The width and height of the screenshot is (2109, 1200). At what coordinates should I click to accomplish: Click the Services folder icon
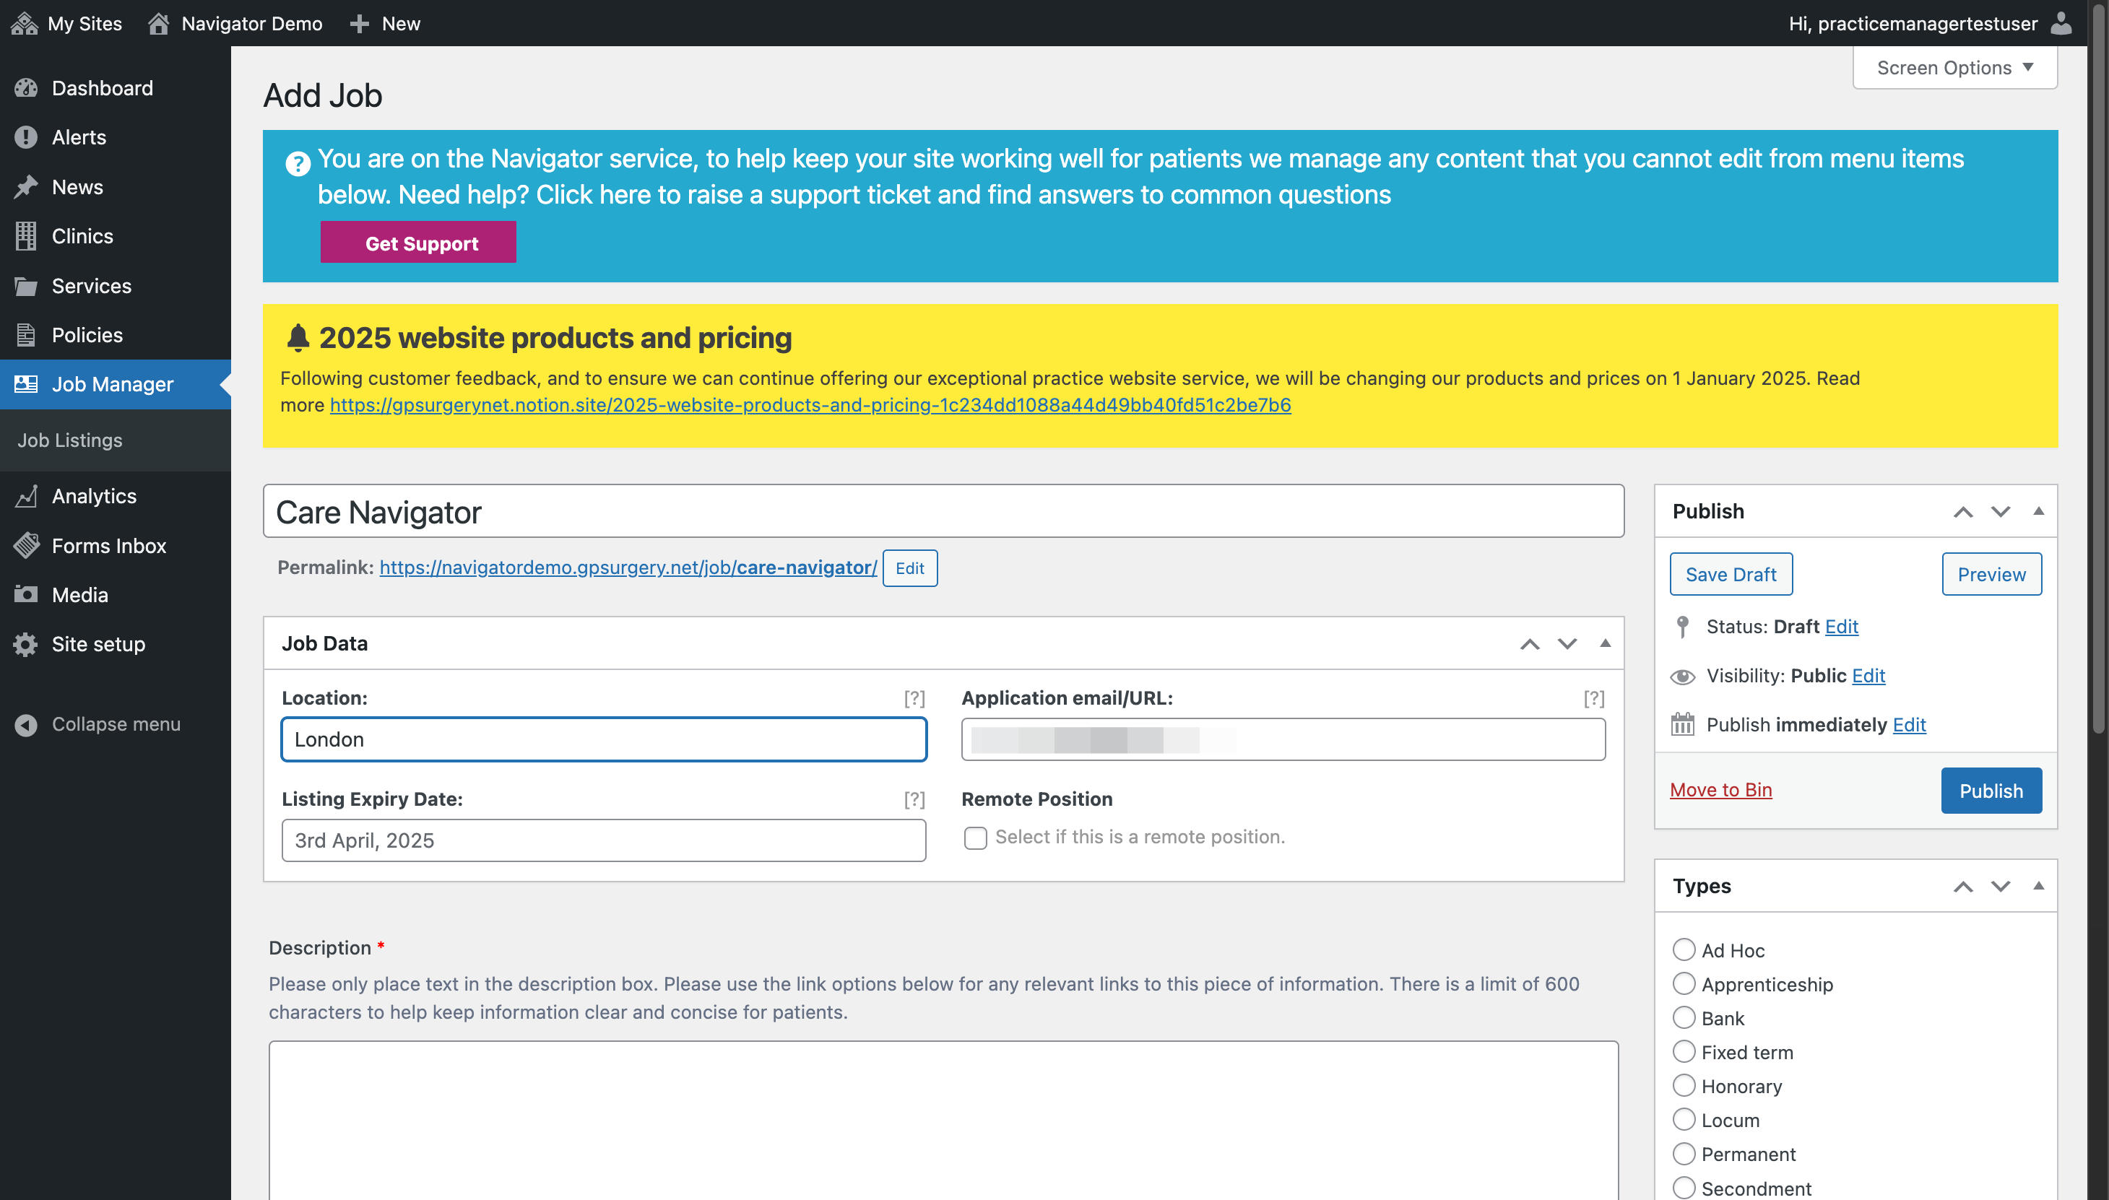pyautogui.click(x=25, y=286)
